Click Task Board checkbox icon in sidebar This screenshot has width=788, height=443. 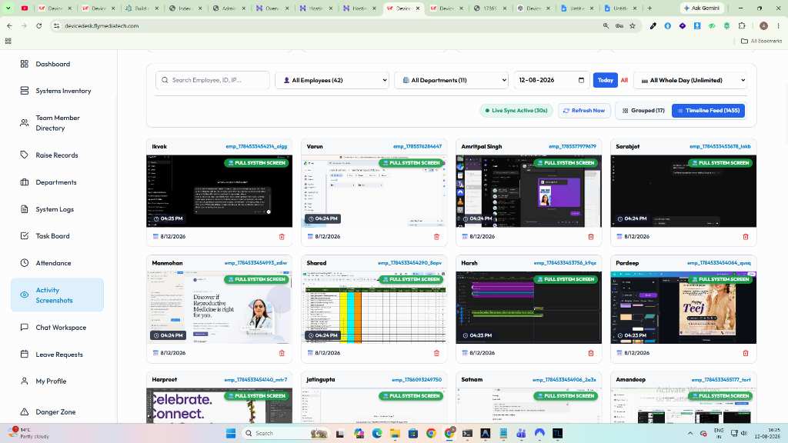point(24,236)
